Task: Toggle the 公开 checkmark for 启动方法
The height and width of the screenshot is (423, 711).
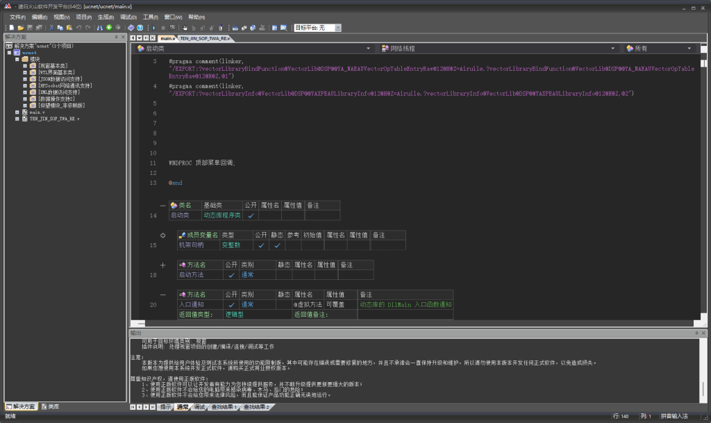Action: (231, 275)
